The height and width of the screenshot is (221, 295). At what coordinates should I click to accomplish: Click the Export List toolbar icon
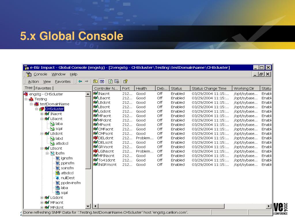(117, 81)
